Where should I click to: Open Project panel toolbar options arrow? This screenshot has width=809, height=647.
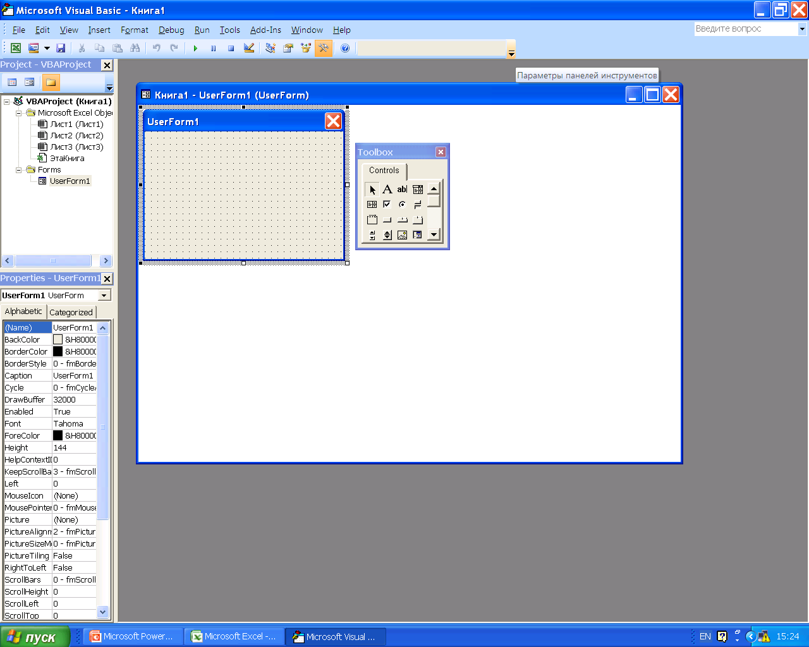pyautogui.click(x=109, y=83)
